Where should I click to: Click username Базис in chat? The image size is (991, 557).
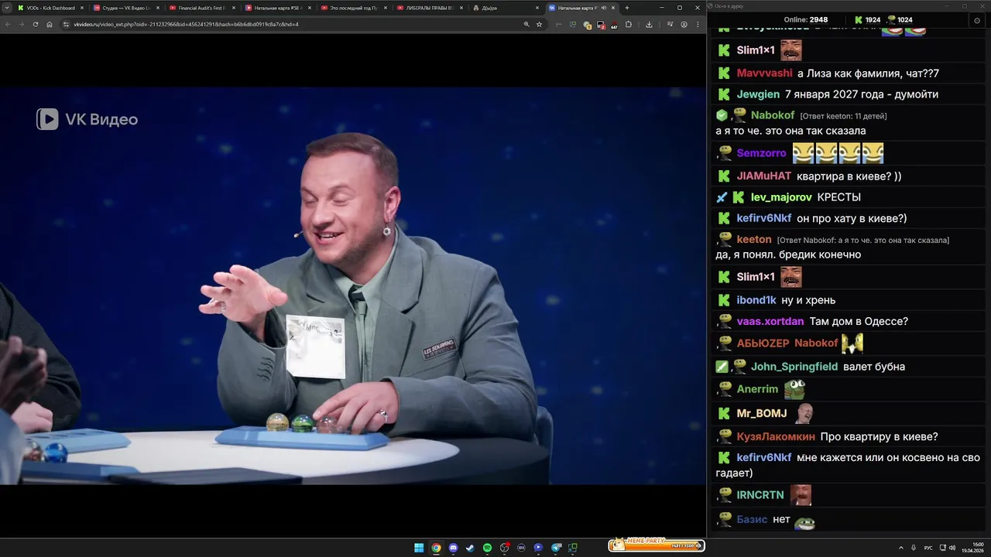(x=752, y=519)
